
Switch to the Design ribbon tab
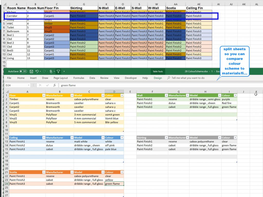coord(158,78)
